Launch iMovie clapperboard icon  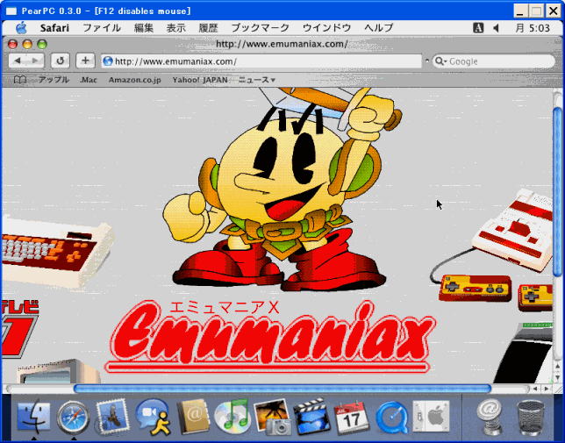[x=311, y=415]
